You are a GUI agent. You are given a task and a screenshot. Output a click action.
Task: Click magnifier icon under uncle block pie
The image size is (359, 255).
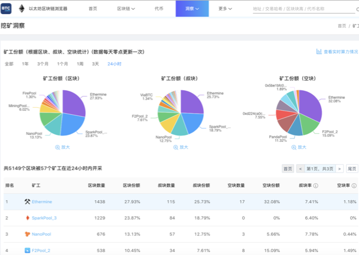175,147
